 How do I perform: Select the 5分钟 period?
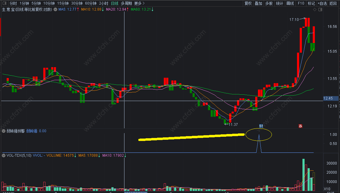click(36, 3)
